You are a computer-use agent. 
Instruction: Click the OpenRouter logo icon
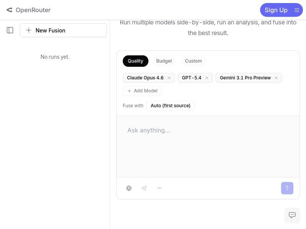click(9, 10)
